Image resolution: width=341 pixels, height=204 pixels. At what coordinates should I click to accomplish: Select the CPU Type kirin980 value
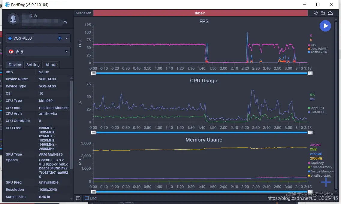point(46,101)
